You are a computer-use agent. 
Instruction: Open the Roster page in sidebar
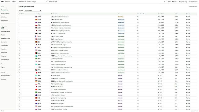(x=3, y=35)
